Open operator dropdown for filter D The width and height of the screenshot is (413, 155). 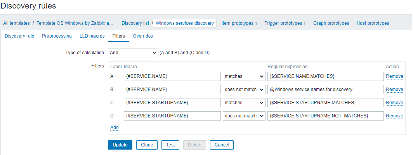(x=244, y=116)
